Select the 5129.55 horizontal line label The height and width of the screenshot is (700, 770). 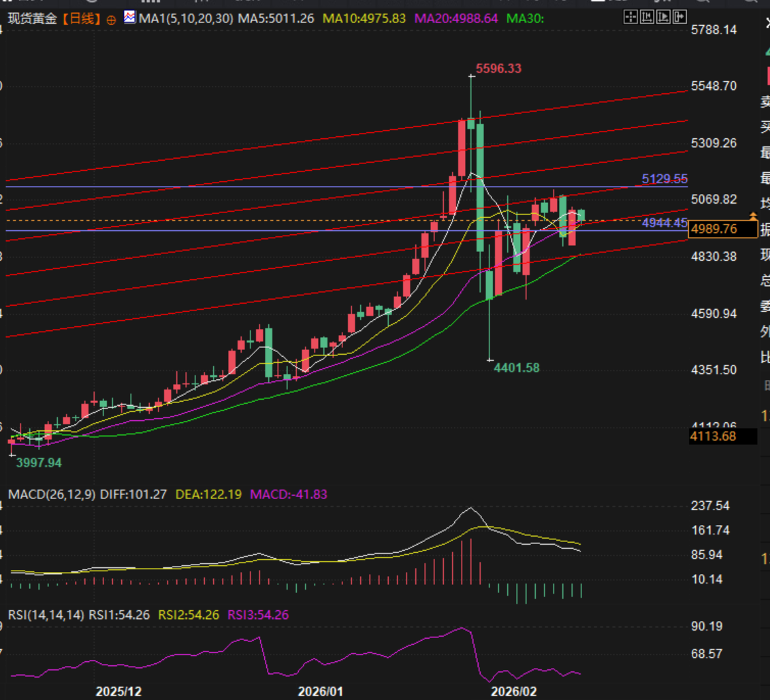point(664,179)
